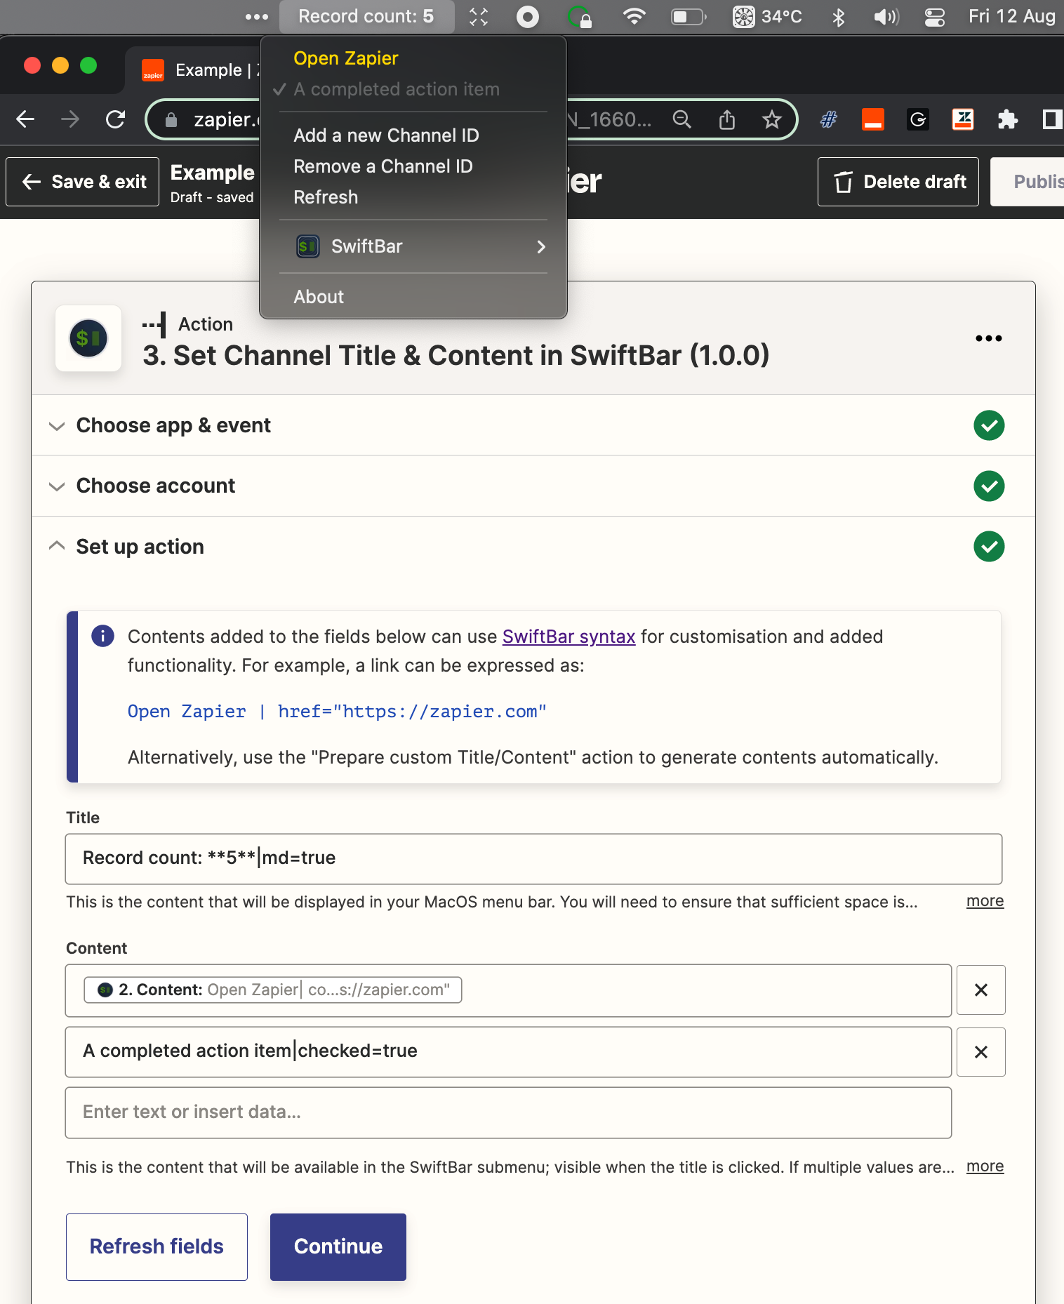This screenshot has width=1064, height=1304.
Task: Show more of the Title description
Action: (x=985, y=900)
